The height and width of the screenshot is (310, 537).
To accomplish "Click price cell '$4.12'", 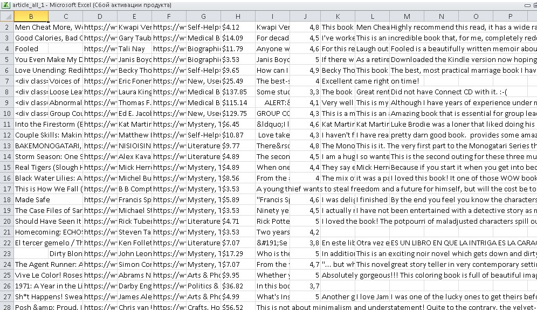I will click(238, 27).
